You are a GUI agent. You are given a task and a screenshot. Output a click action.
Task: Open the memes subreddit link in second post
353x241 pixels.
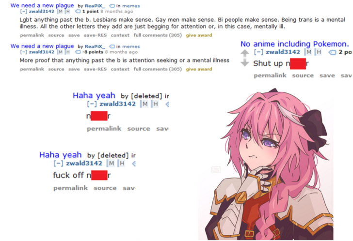[x=131, y=46]
